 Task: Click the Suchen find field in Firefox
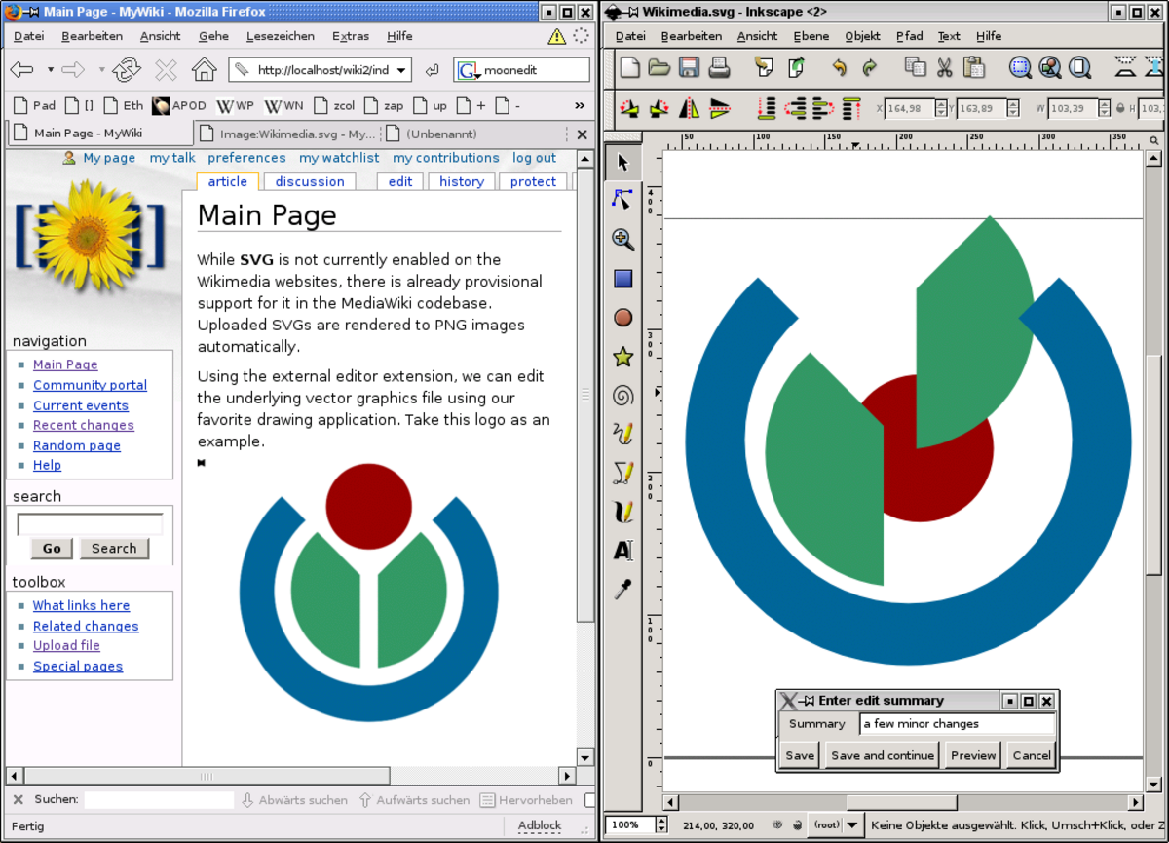pyautogui.click(x=159, y=800)
